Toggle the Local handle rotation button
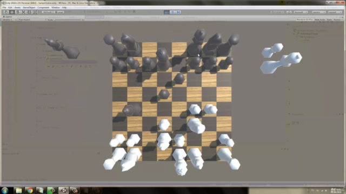 coord(59,12)
